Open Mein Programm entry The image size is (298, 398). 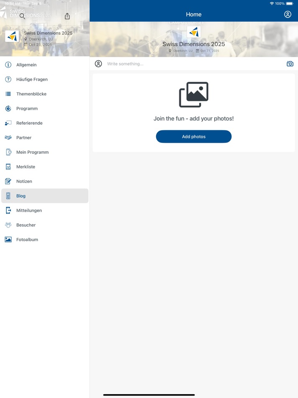point(45,152)
